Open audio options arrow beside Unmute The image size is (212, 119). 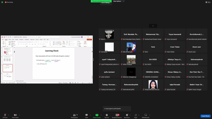tap(9, 115)
